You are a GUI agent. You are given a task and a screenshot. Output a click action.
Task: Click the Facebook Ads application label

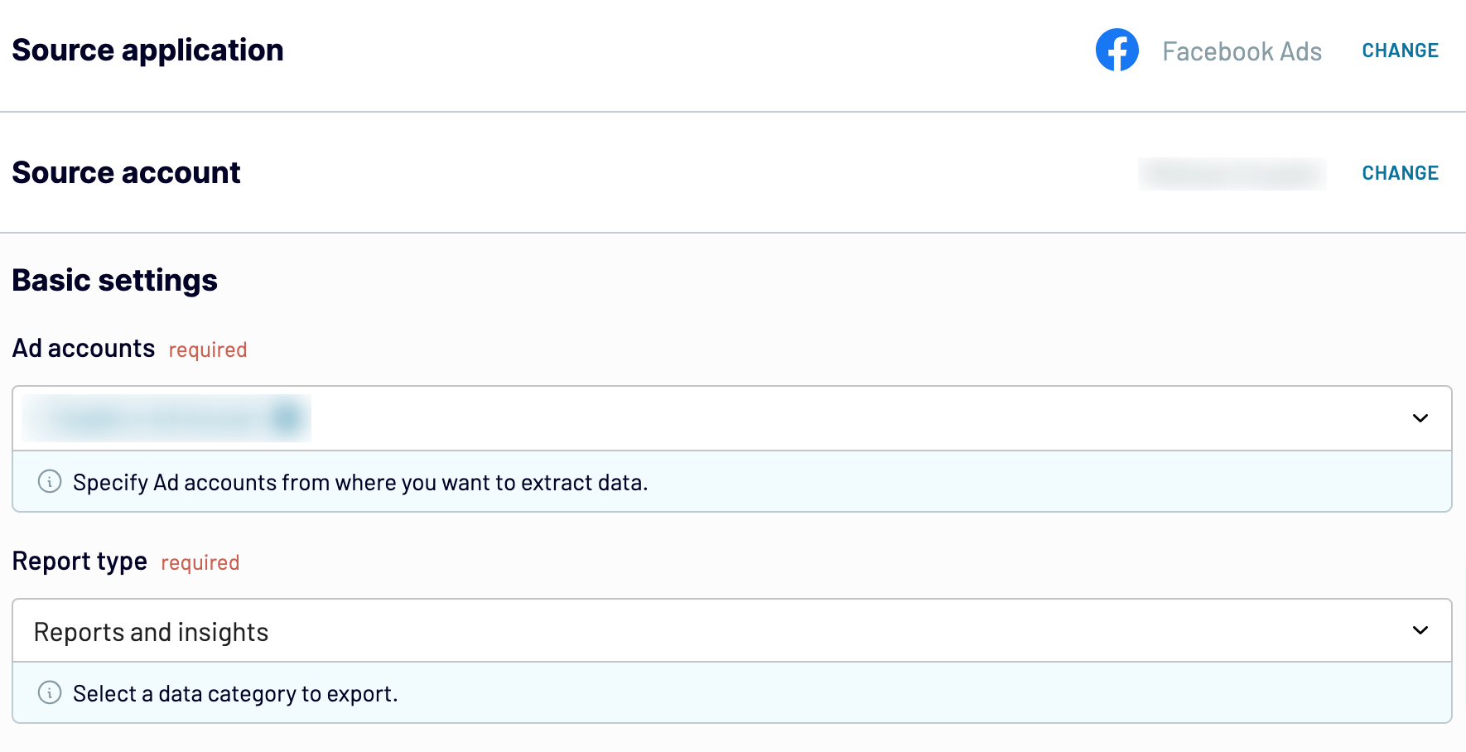coord(1242,51)
